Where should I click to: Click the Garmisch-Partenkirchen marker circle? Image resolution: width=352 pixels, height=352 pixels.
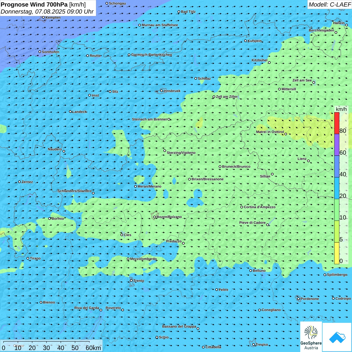coord(129,55)
